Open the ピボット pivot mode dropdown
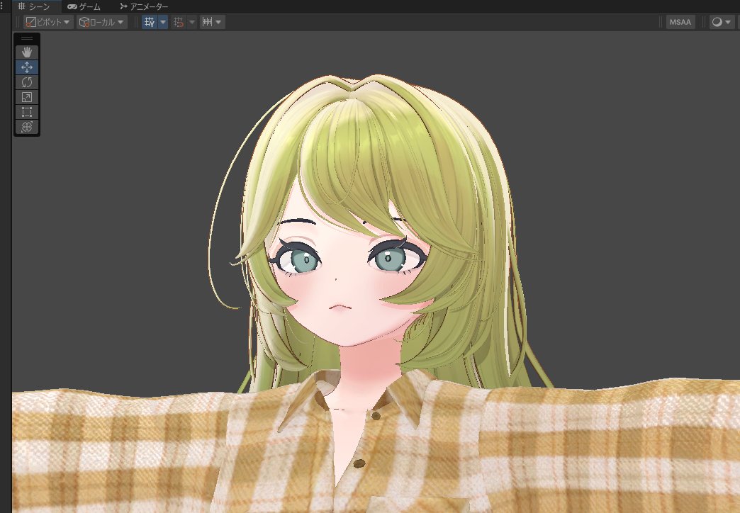 [x=48, y=22]
